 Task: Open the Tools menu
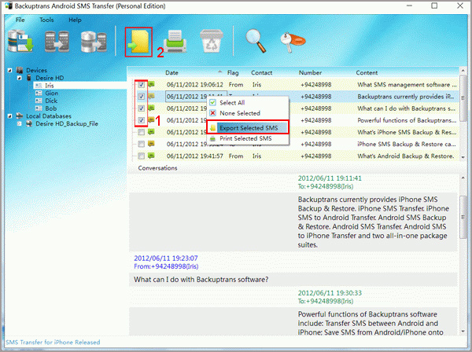pyautogui.click(x=46, y=20)
